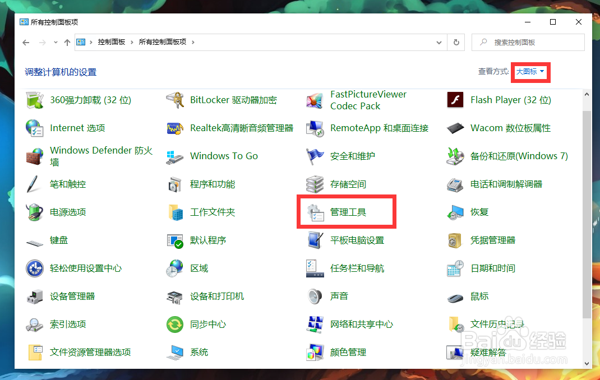
Task: Click the vertical scrollbar thumb
Action: point(587,214)
